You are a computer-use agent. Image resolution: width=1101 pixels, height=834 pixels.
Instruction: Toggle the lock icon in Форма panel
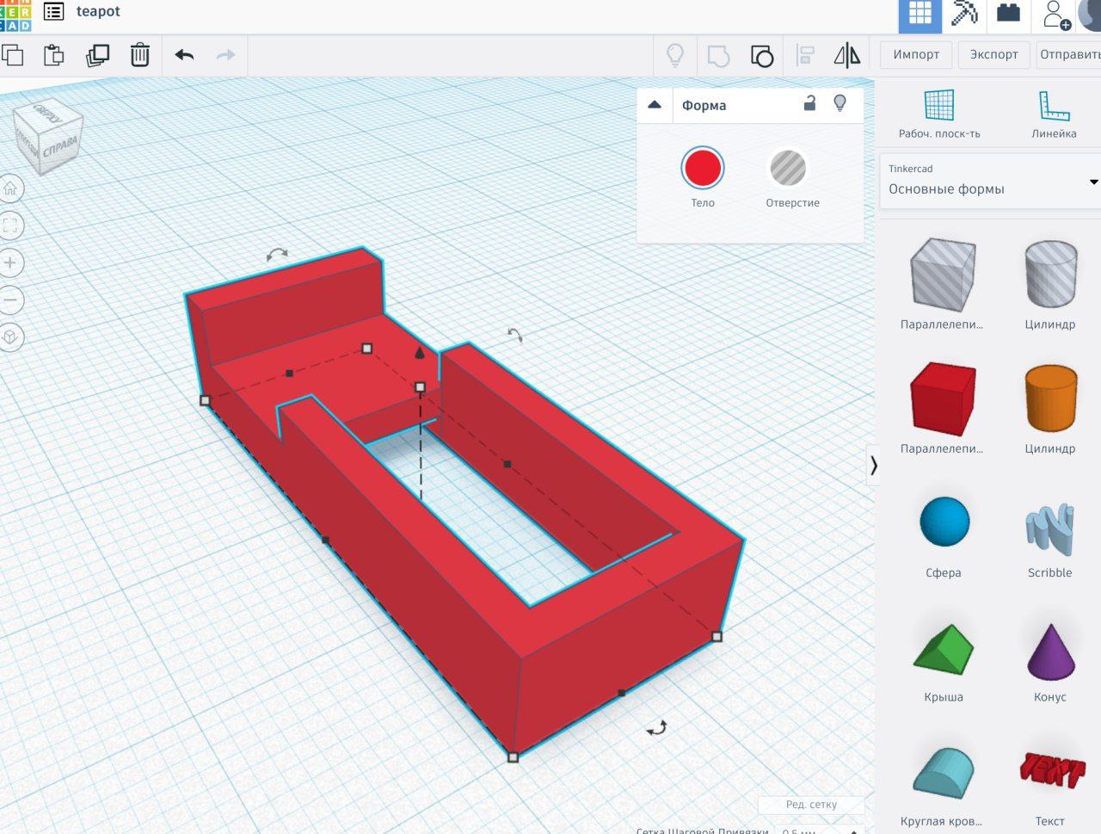(809, 103)
